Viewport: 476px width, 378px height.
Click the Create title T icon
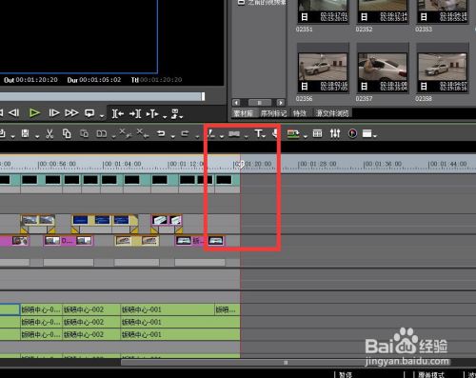pos(258,133)
